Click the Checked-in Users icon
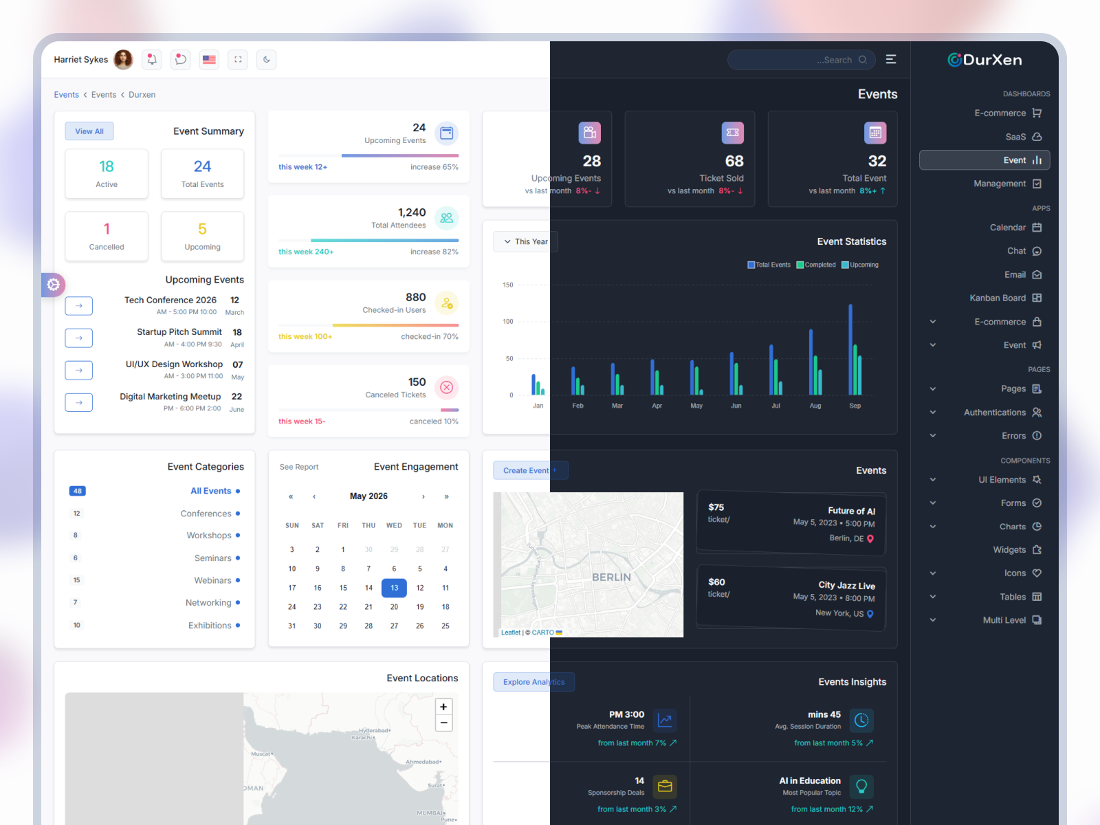The width and height of the screenshot is (1100, 825). click(x=447, y=303)
